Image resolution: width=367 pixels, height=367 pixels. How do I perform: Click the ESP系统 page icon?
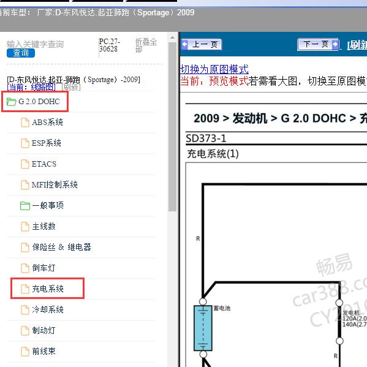click(25, 143)
